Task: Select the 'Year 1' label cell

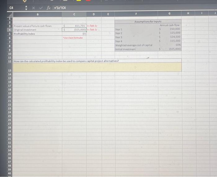Action: pyautogui.click(x=136, y=29)
